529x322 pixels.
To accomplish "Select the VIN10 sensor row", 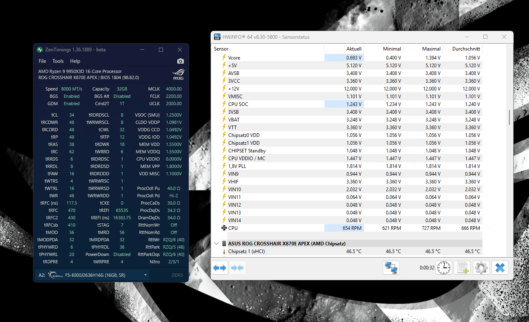I will pyautogui.click(x=347, y=190).
